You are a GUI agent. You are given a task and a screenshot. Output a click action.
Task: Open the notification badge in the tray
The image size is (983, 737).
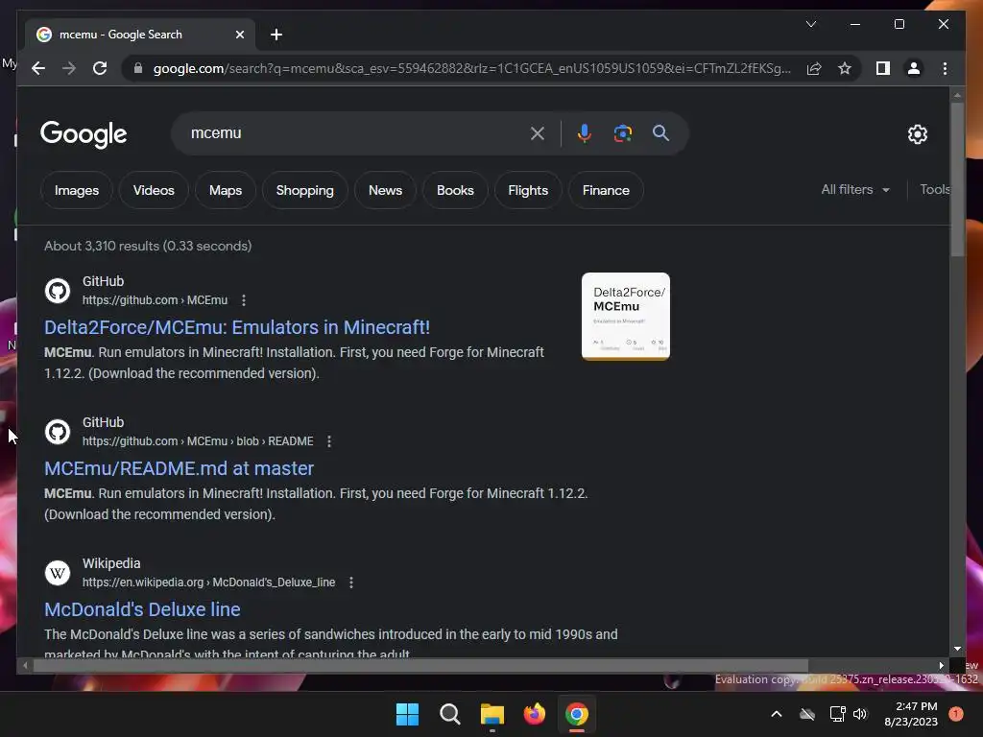point(956,714)
